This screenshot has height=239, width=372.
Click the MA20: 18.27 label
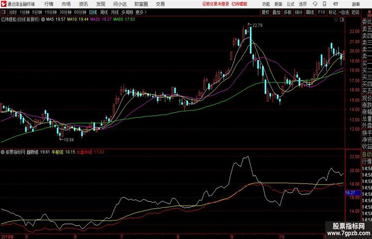pyautogui.click(x=100, y=20)
